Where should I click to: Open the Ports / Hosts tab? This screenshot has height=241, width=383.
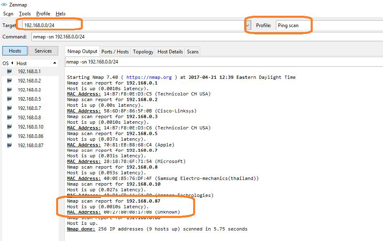tap(115, 52)
